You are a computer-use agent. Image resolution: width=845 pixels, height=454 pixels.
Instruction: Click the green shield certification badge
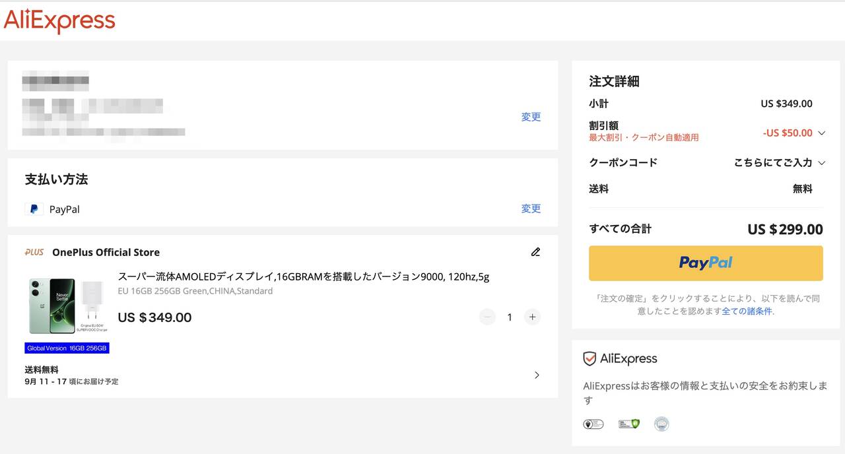tap(628, 424)
